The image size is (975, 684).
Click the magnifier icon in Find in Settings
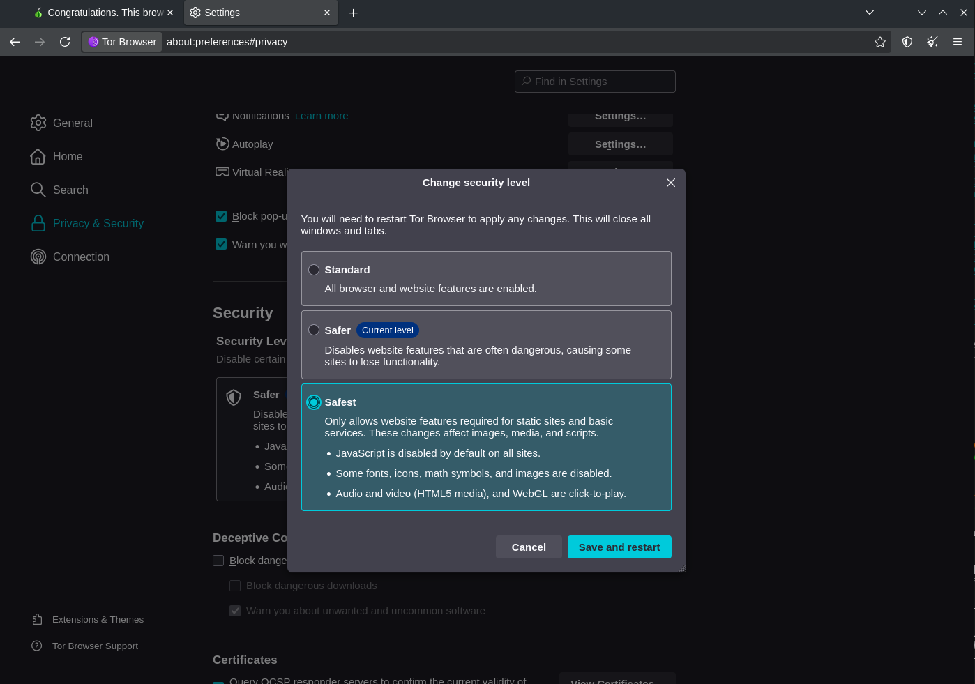point(527,81)
